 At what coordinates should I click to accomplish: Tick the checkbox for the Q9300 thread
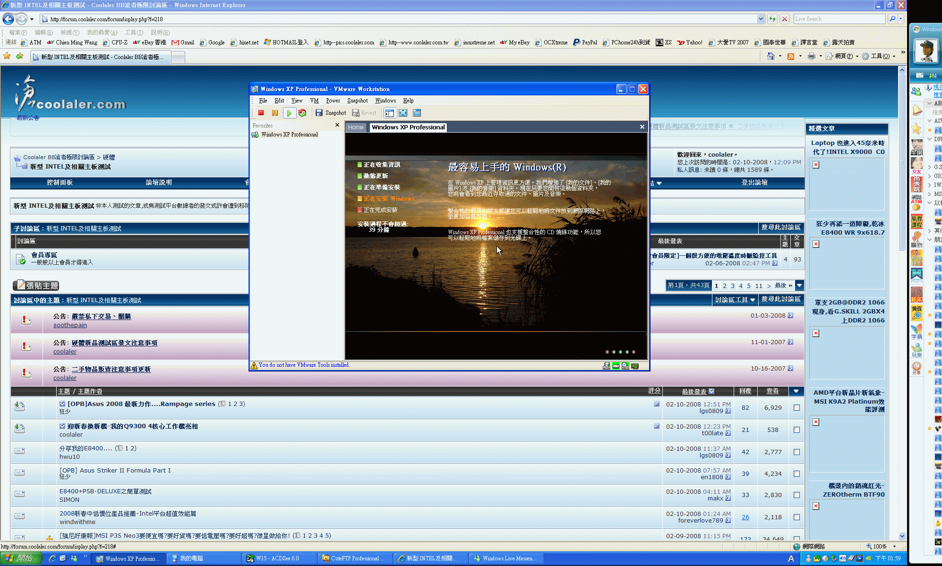(x=796, y=430)
